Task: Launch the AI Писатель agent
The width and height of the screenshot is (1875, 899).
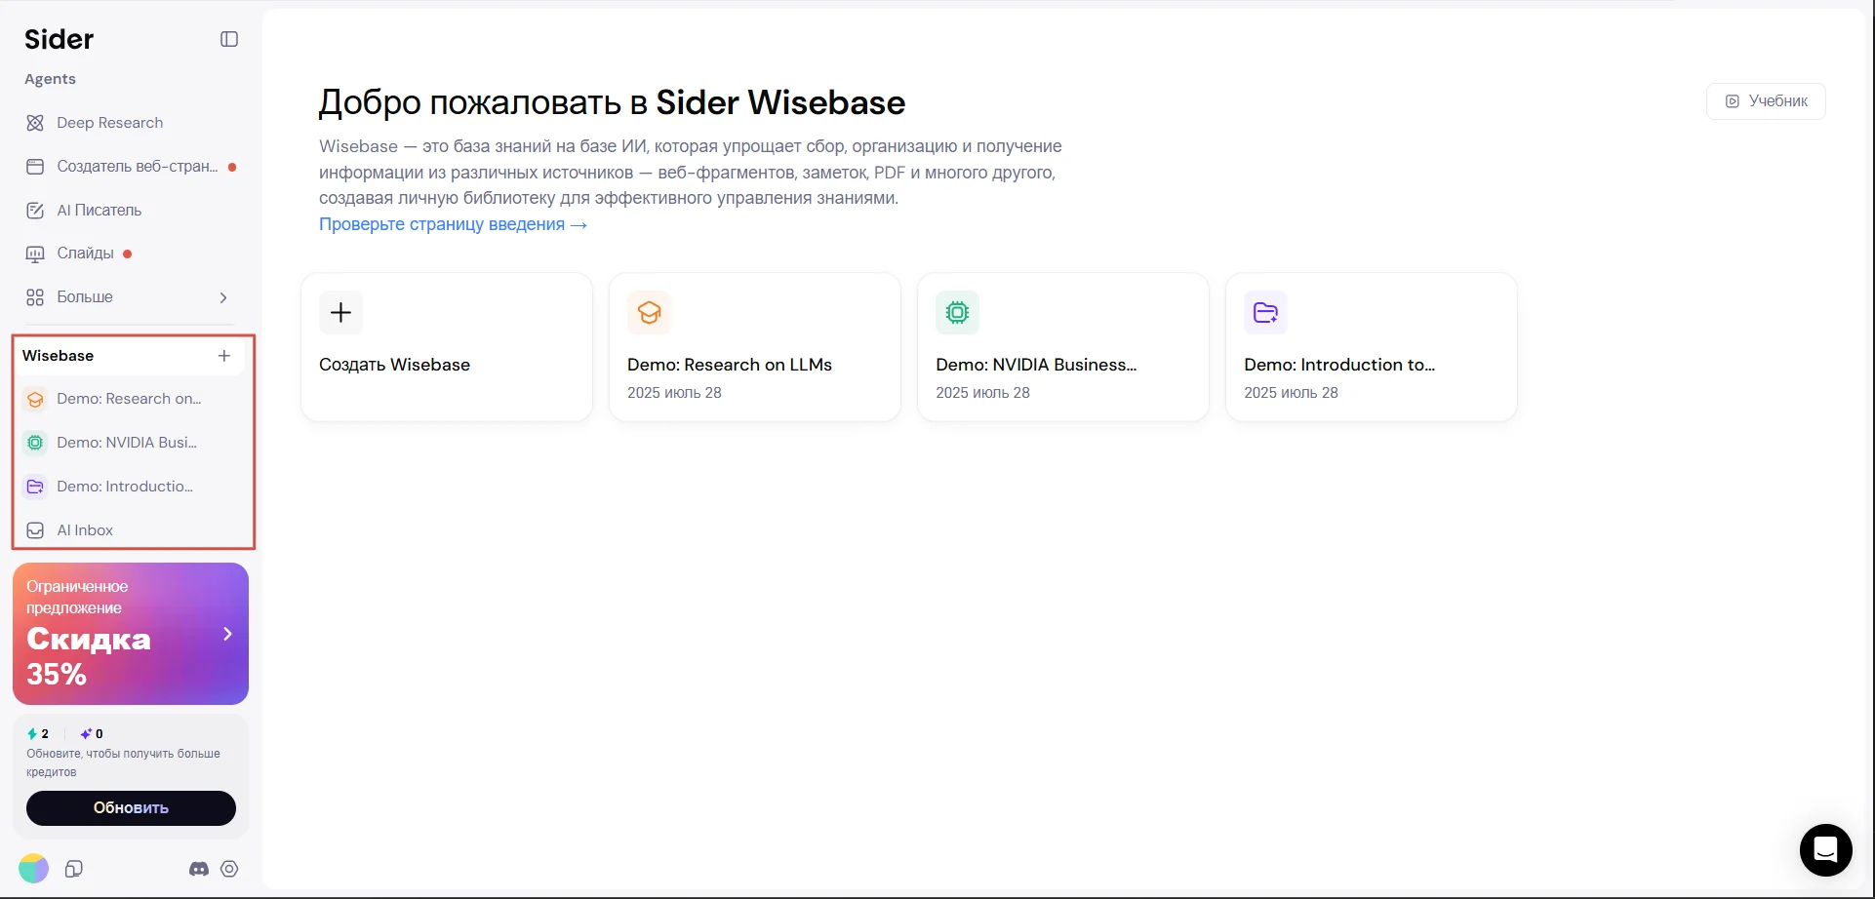Action: (x=130, y=211)
